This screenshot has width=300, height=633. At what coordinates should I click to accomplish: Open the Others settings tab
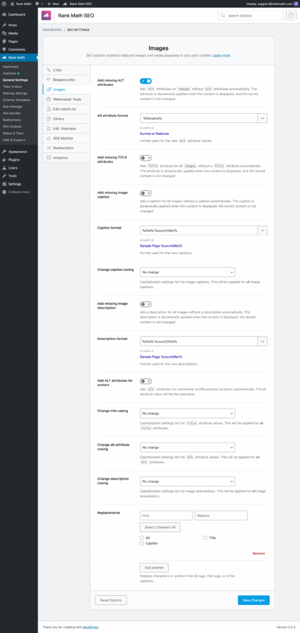[67, 119]
